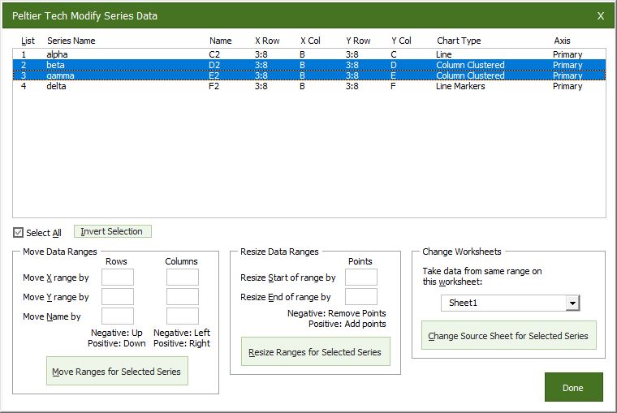
Task: Click the Primary axis cell for alpha
Action: click(567, 54)
